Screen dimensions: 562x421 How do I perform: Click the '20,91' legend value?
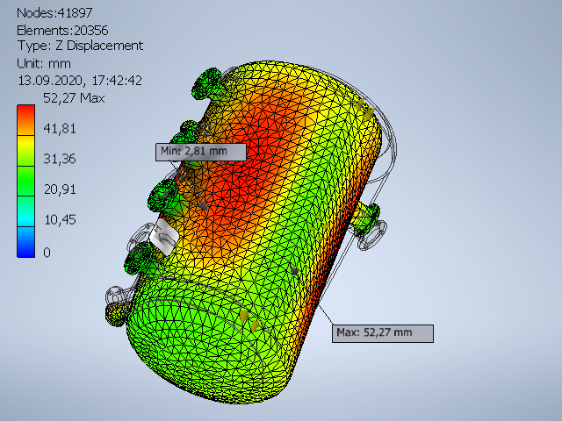[60, 189]
